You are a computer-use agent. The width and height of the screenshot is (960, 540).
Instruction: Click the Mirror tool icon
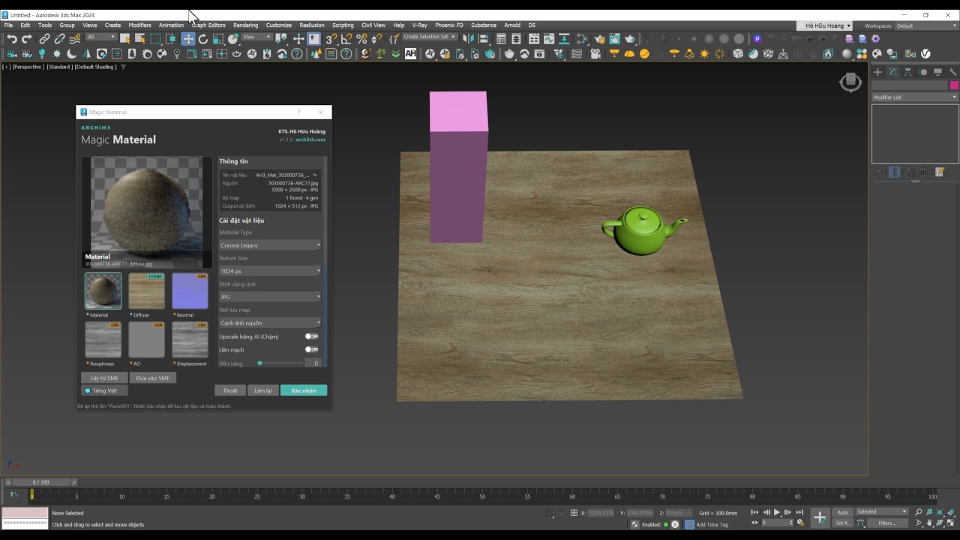click(x=469, y=39)
